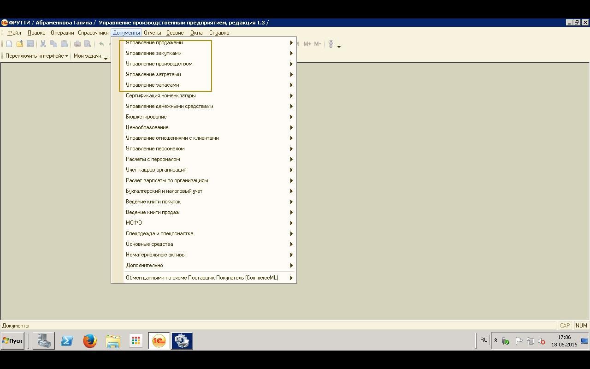Open the Сервис menu
The width and height of the screenshot is (590, 369).
click(175, 33)
